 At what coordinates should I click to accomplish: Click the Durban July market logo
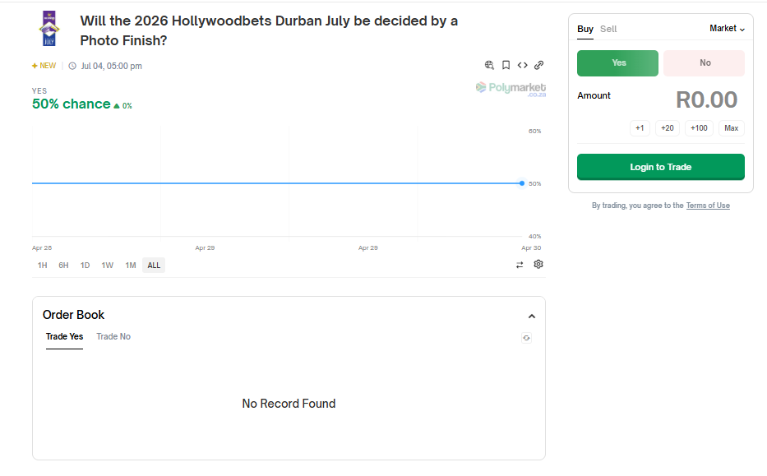point(49,29)
